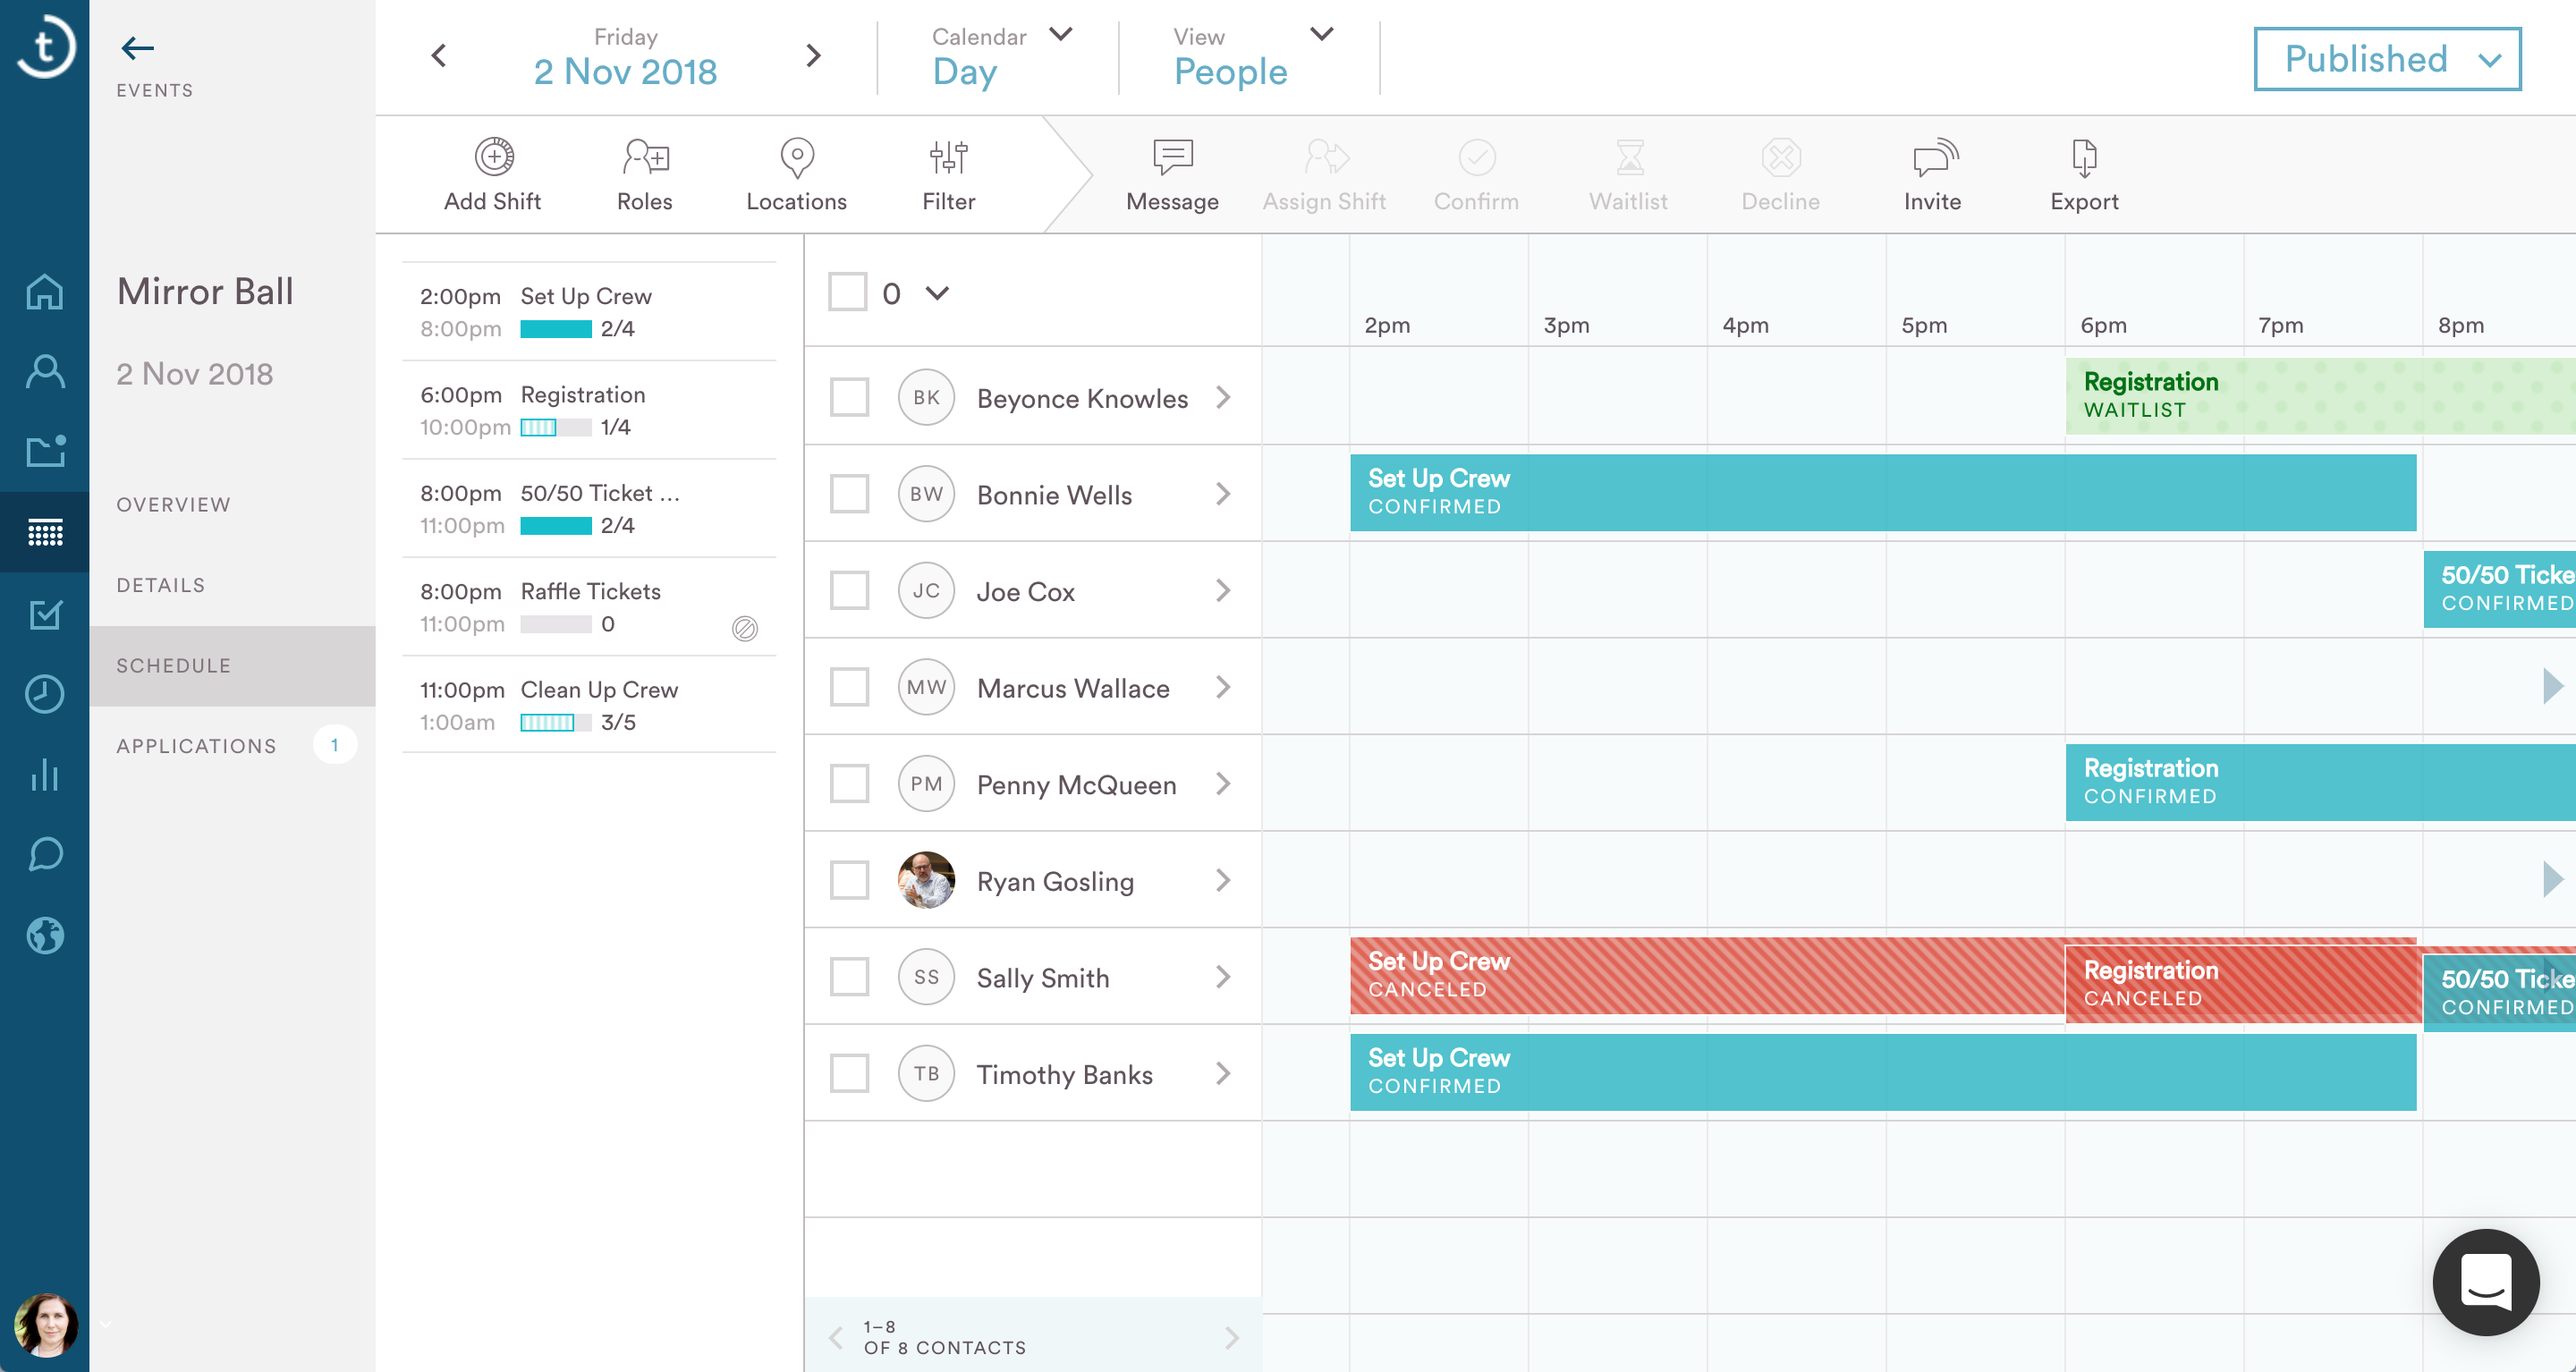The width and height of the screenshot is (2576, 1372).
Task: Go to next day arrow
Action: pos(813,56)
